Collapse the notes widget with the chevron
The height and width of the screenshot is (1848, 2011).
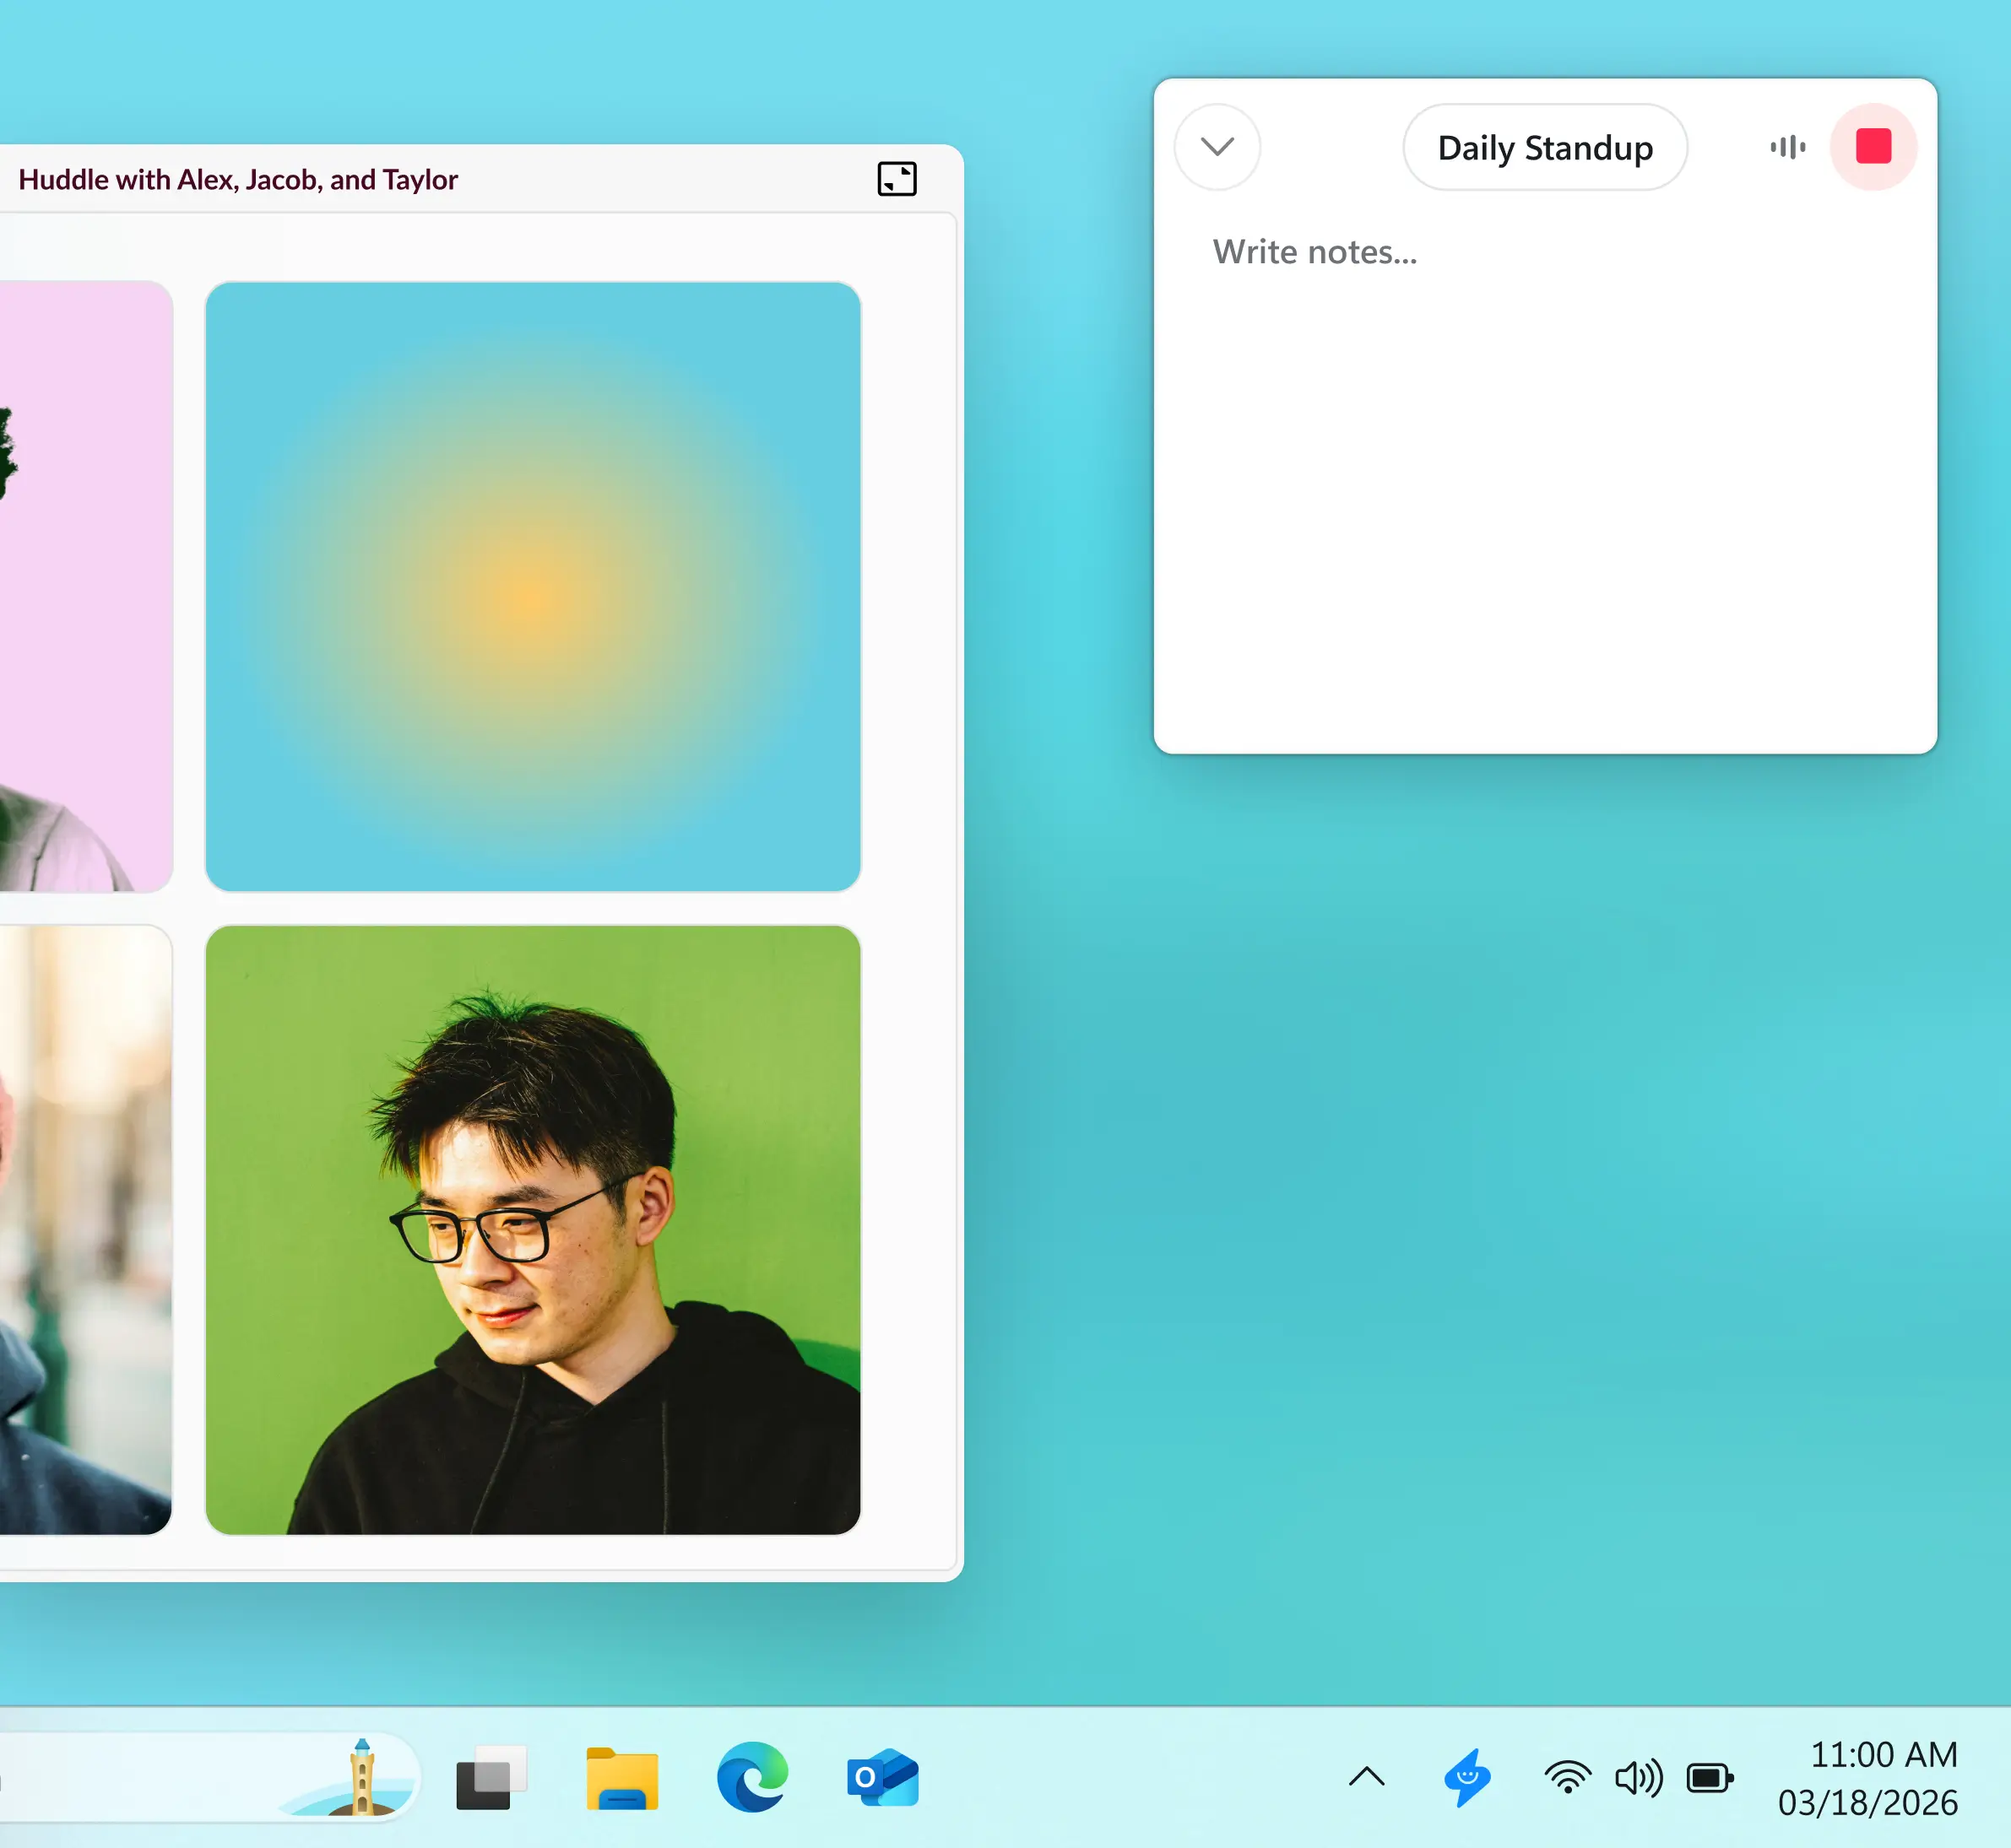pos(1217,147)
